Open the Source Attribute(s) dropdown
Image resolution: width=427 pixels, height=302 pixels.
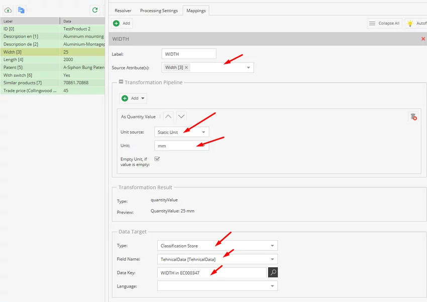[x=248, y=67]
